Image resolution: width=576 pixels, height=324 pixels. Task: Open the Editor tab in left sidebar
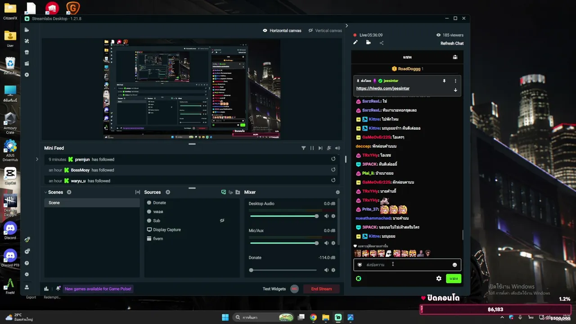[27, 30]
